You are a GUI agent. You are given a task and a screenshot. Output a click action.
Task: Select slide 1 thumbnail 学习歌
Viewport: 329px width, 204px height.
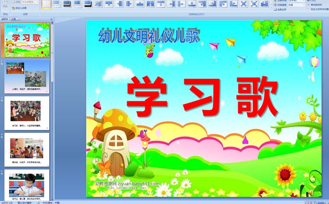tap(27, 40)
